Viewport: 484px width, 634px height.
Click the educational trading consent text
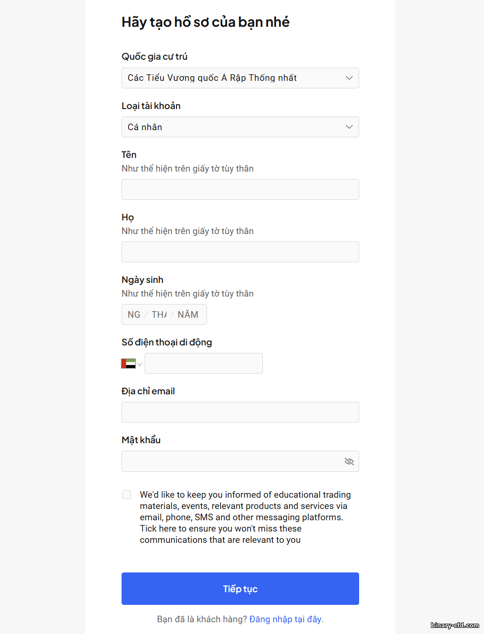click(244, 517)
